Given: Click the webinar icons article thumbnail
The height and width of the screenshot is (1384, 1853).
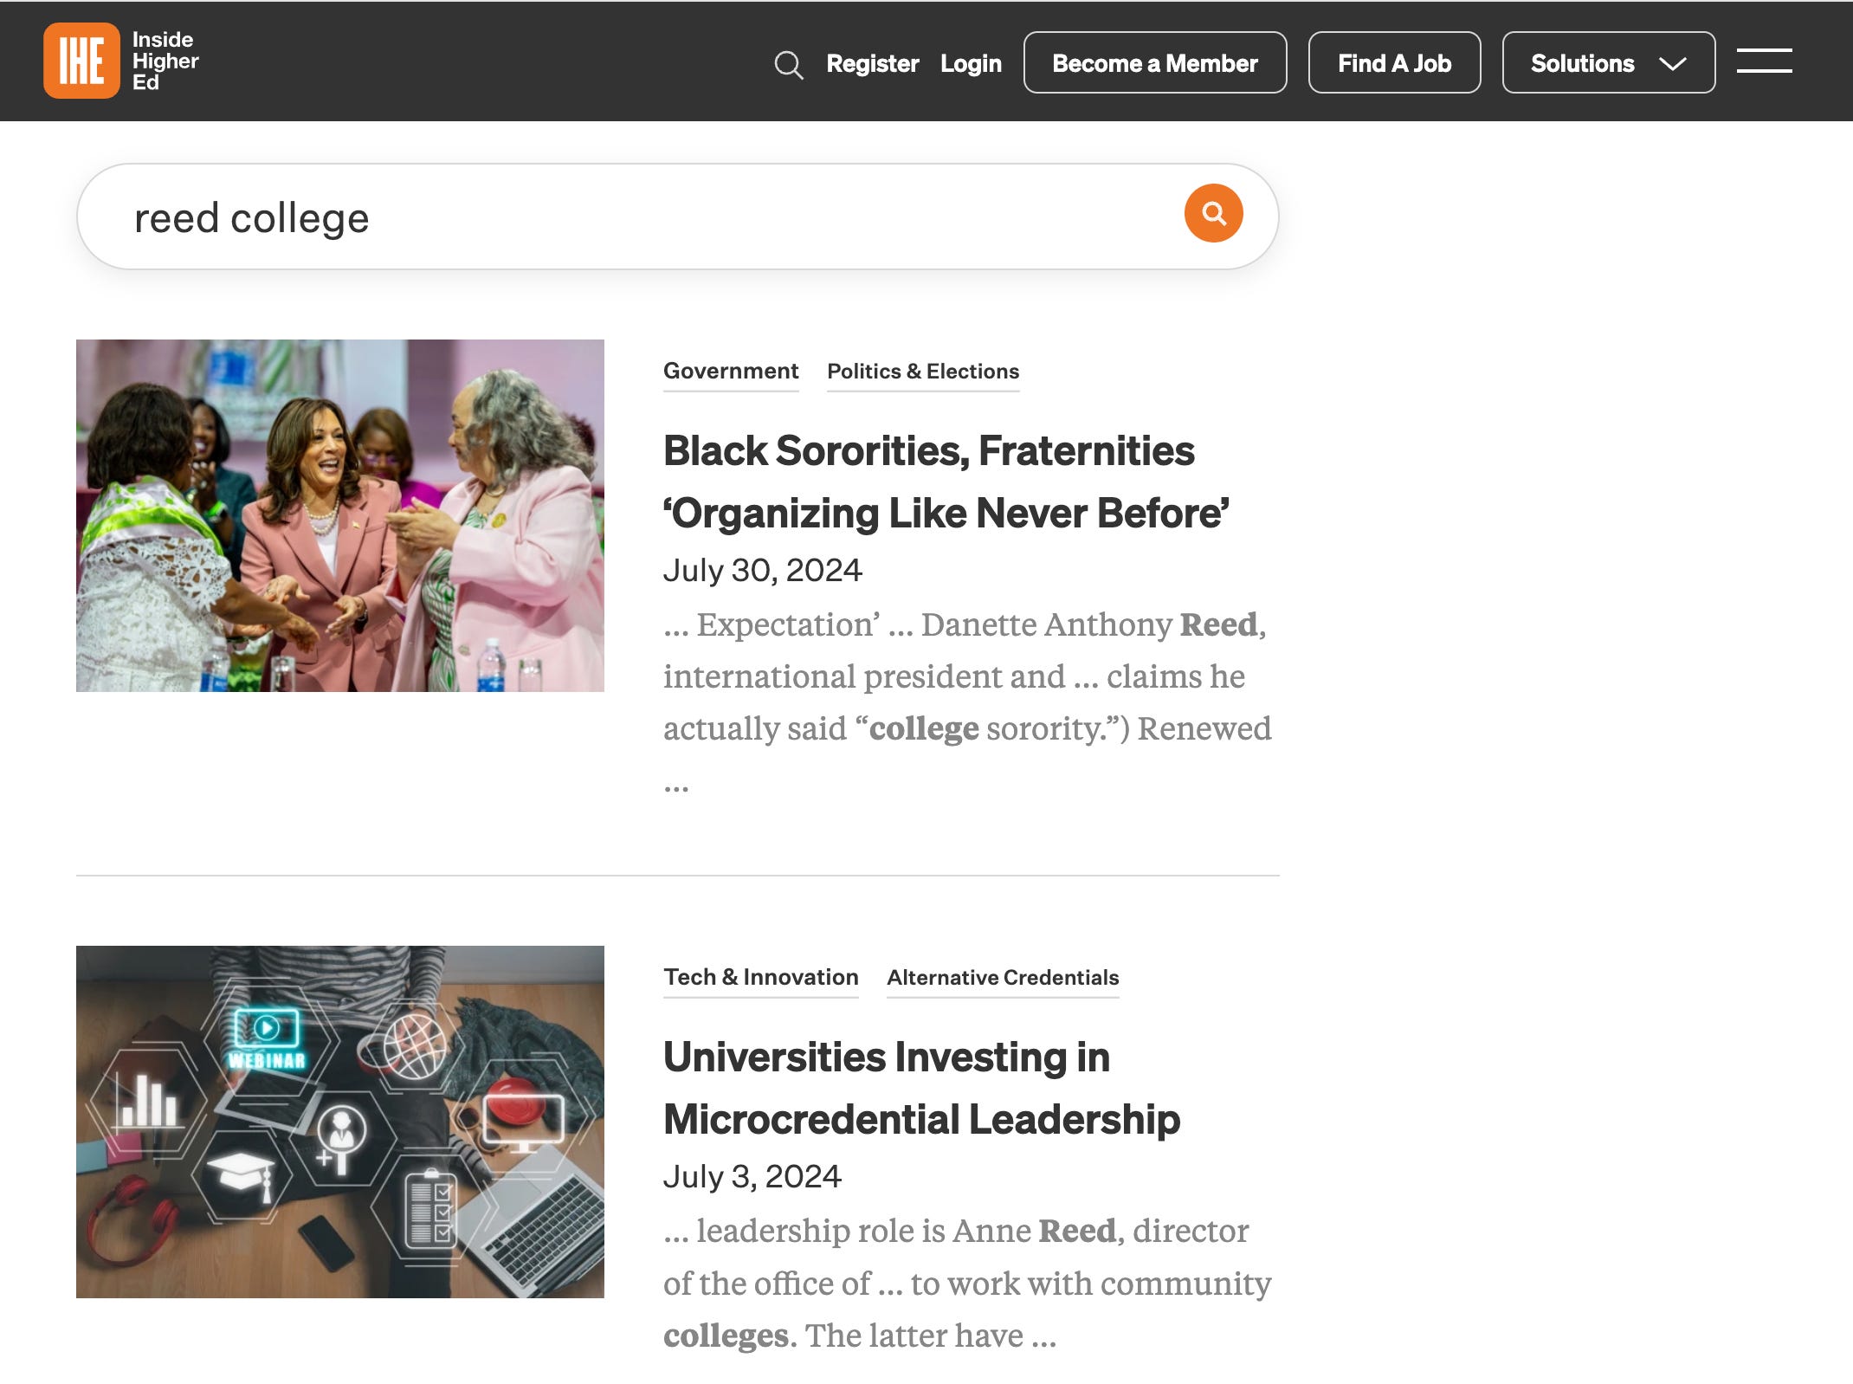Looking at the screenshot, I should pos(339,1122).
